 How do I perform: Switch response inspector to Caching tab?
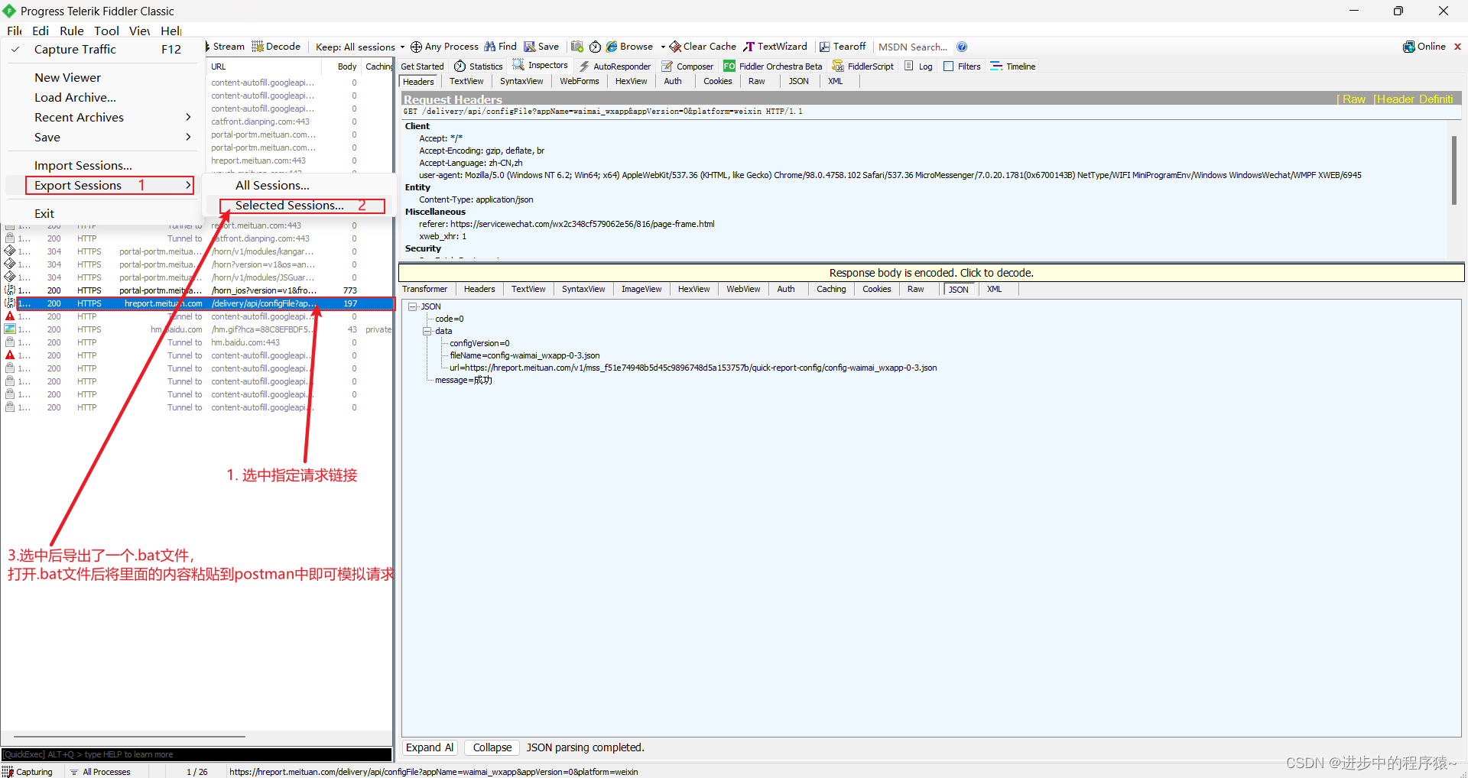(x=831, y=289)
